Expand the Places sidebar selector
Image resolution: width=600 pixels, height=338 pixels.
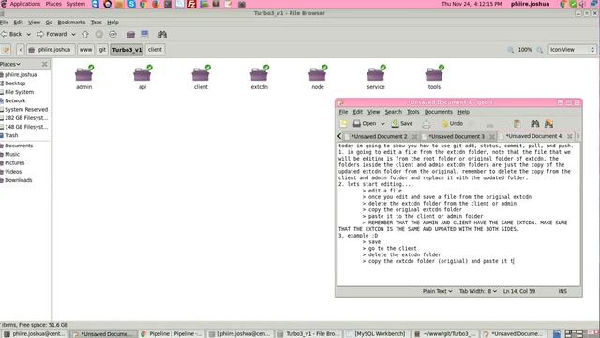click(10, 64)
